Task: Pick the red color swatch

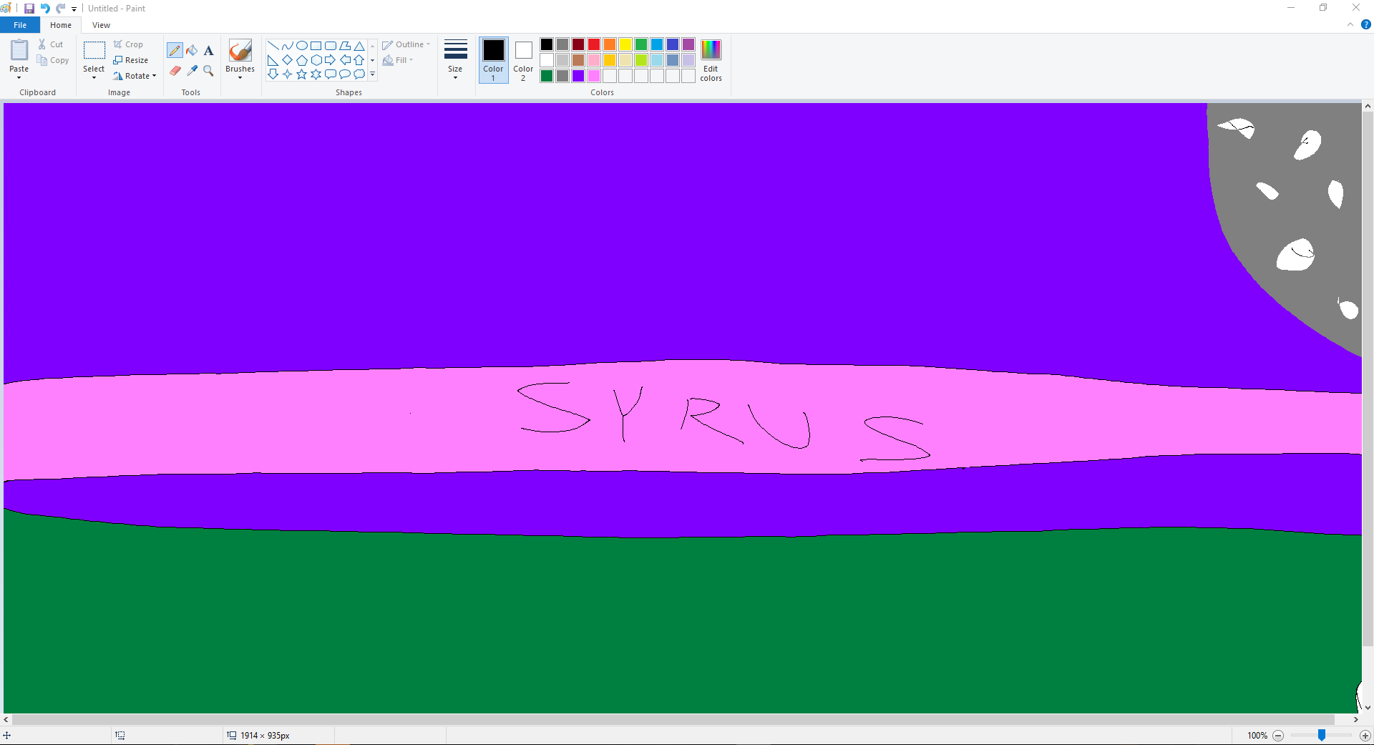Action: click(x=593, y=44)
